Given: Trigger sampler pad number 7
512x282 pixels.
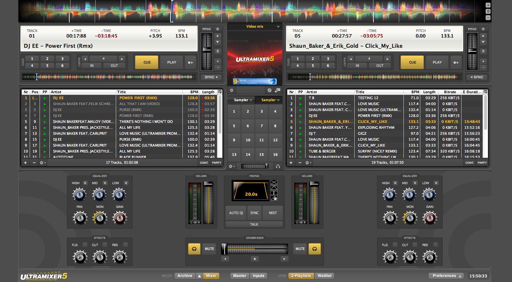Looking at the screenshot, I should point(262,126).
